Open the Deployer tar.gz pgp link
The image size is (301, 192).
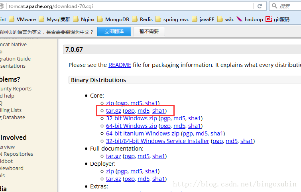(130, 179)
